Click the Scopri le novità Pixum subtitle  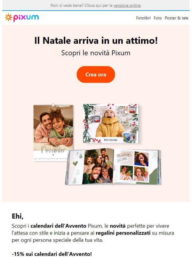coord(96,53)
